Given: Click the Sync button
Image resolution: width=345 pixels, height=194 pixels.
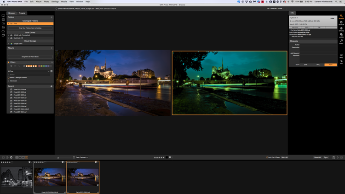Looking at the screenshot, I should coord(326,158).
